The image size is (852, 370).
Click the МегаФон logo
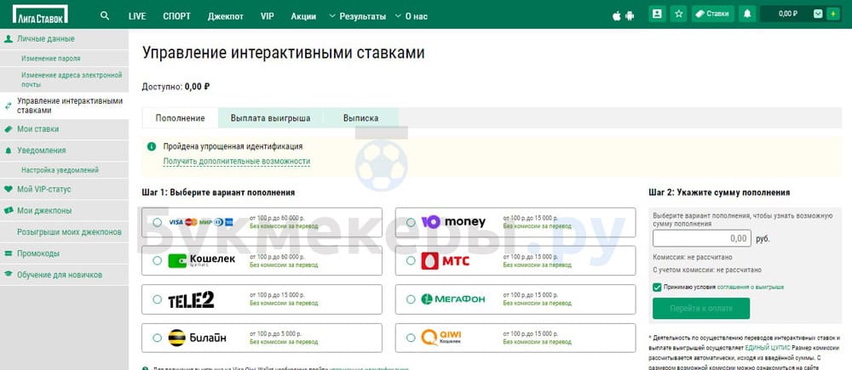[x=453, y=299]
